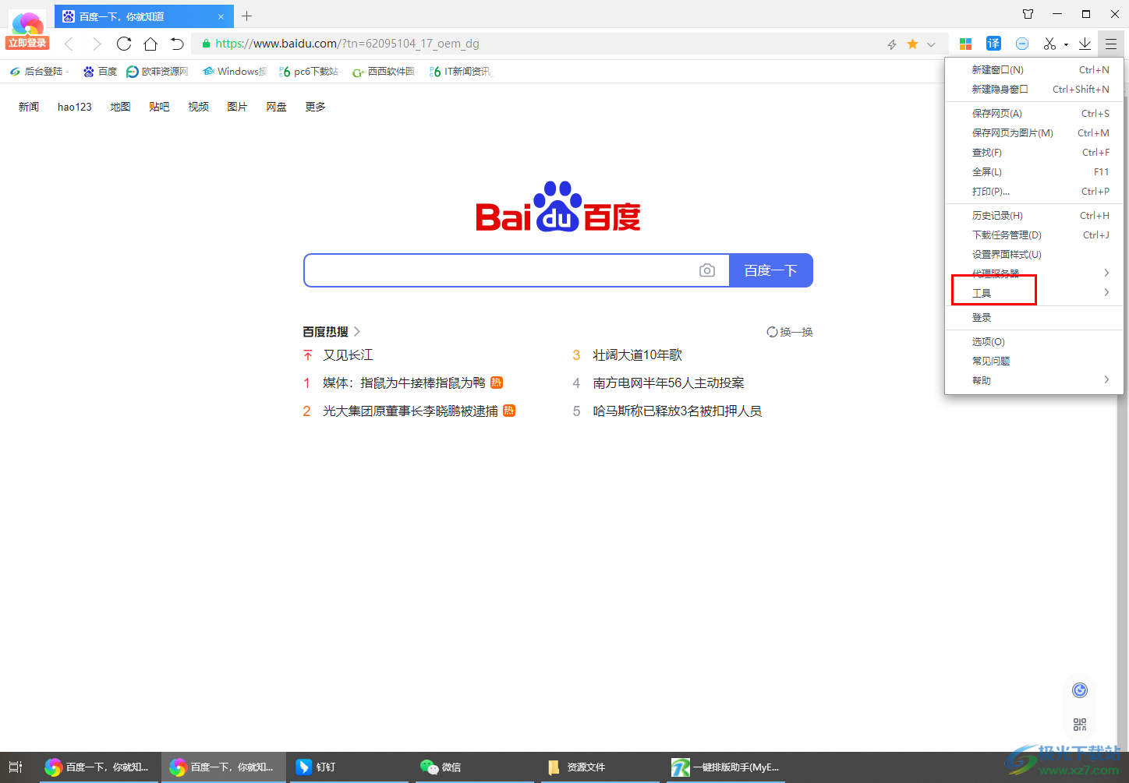Screen dimensions: 1129x783
Task: Select 新建窗口(N) menu item
Action: coord(1035,70)
